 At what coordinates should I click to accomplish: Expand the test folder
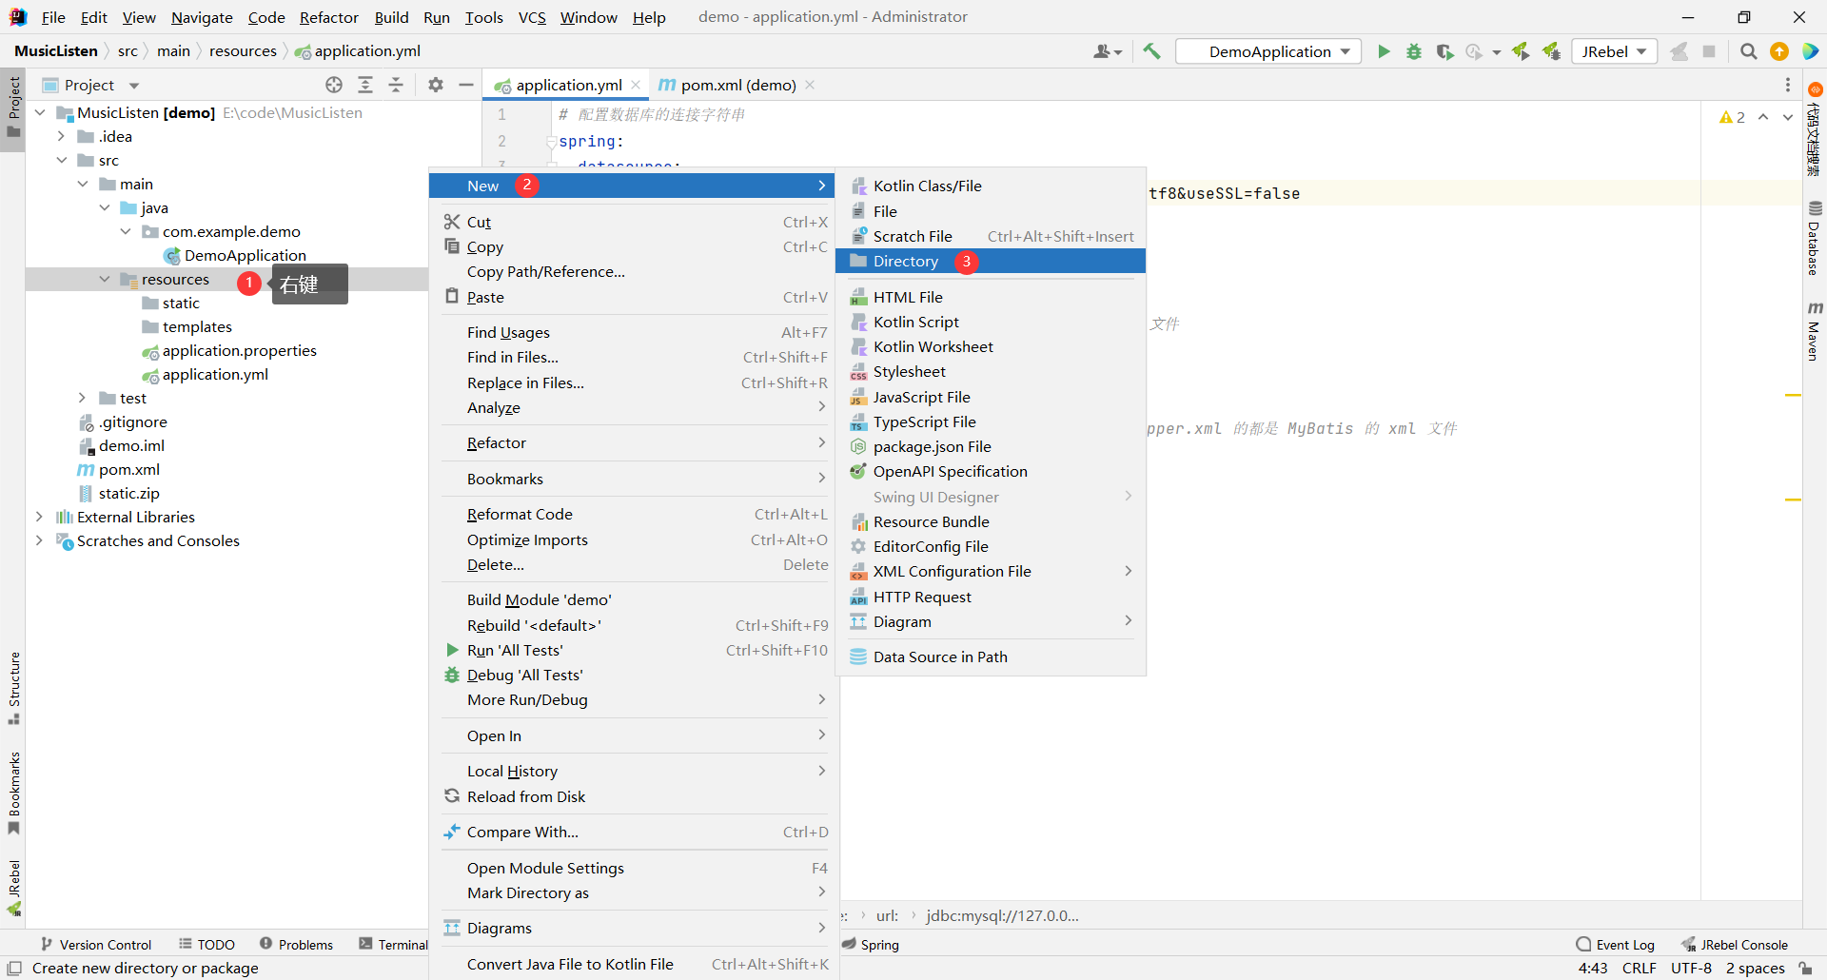coord(83,398)
